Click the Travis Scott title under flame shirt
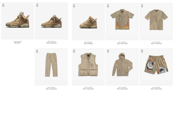Screen dimensions: 185x116 coord(122,43)
